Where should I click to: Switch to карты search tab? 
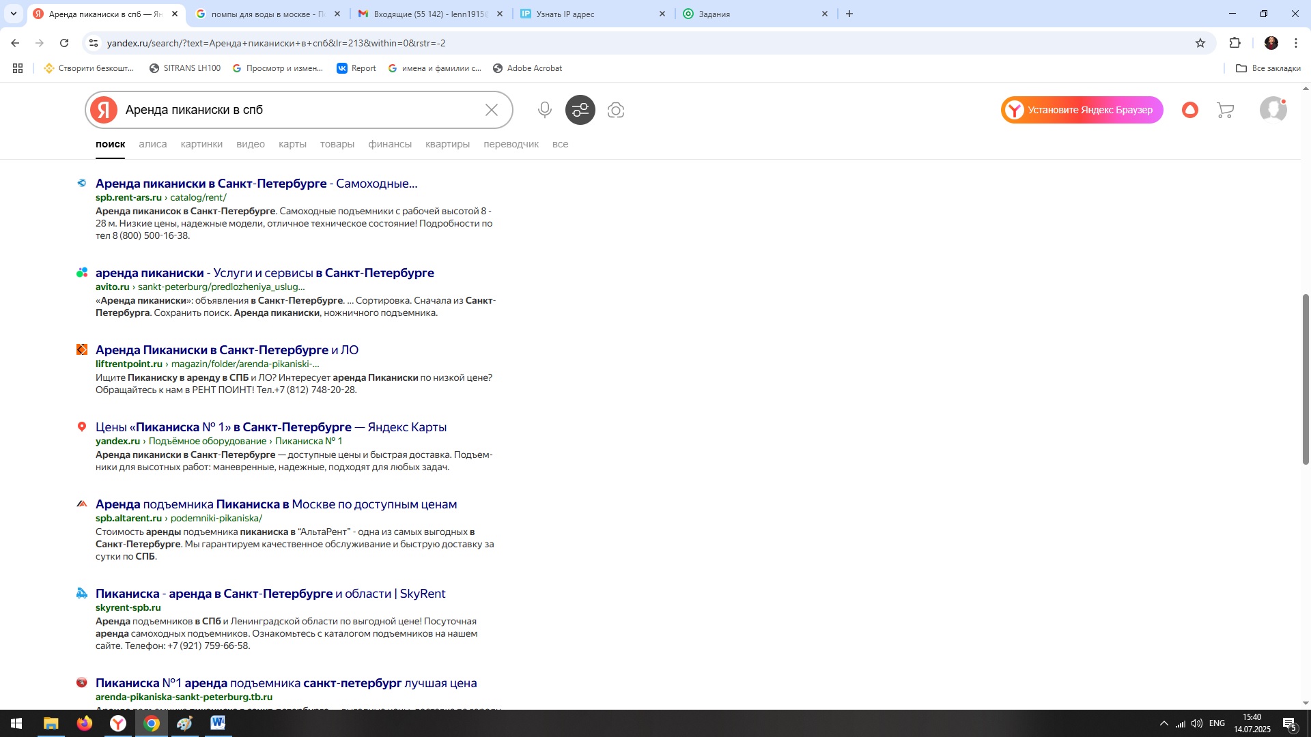click(x=292, y=144)
